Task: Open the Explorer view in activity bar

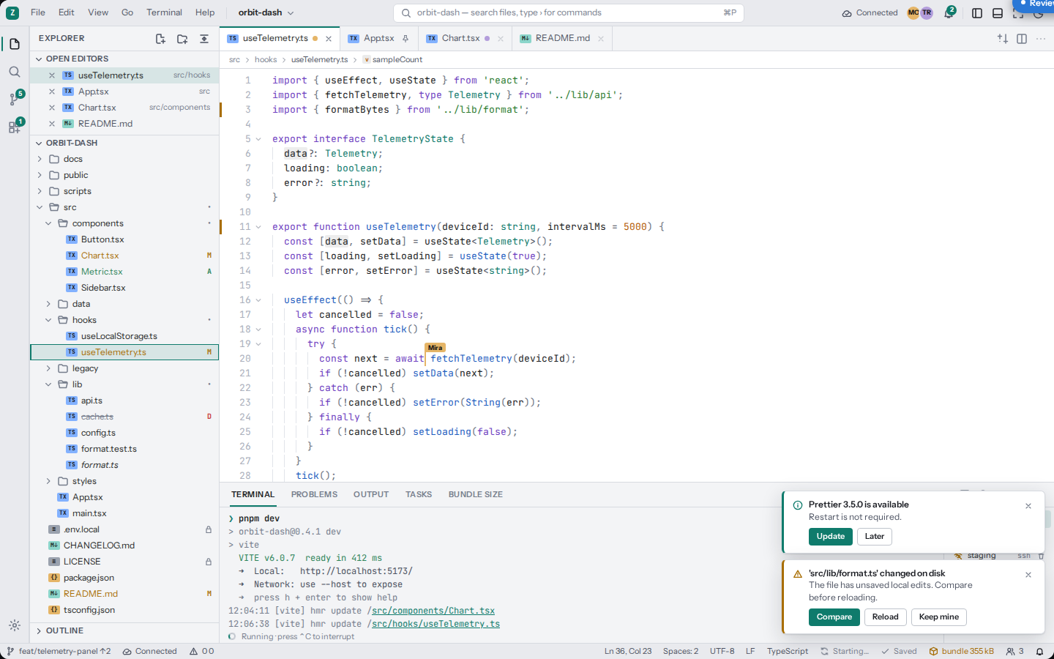Action: 14,45
